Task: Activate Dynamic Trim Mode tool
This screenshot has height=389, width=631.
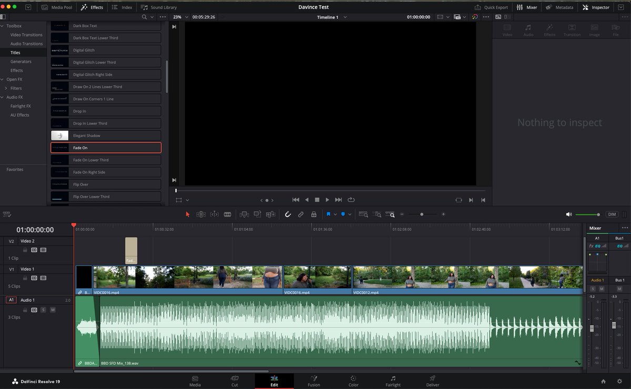Action: (x=214, y=214)
